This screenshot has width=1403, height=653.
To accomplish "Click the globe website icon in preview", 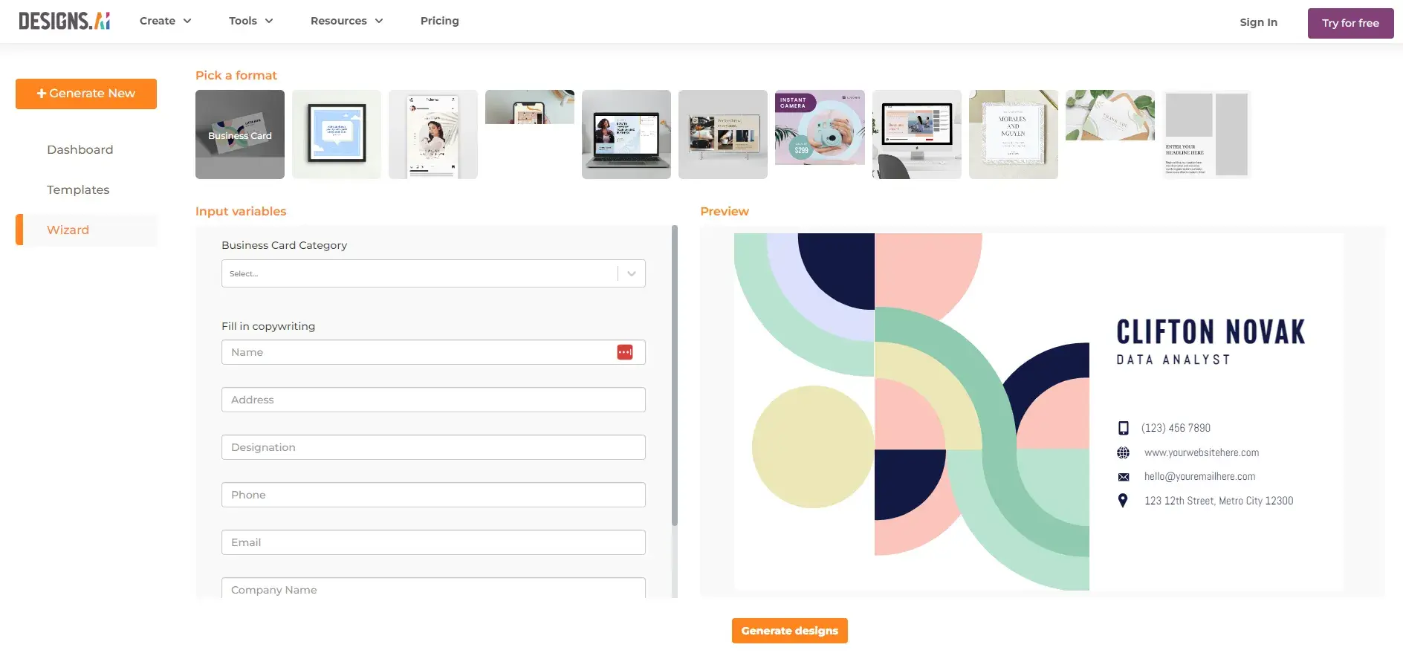I will pyautogui.click(x=1124, y=452).
